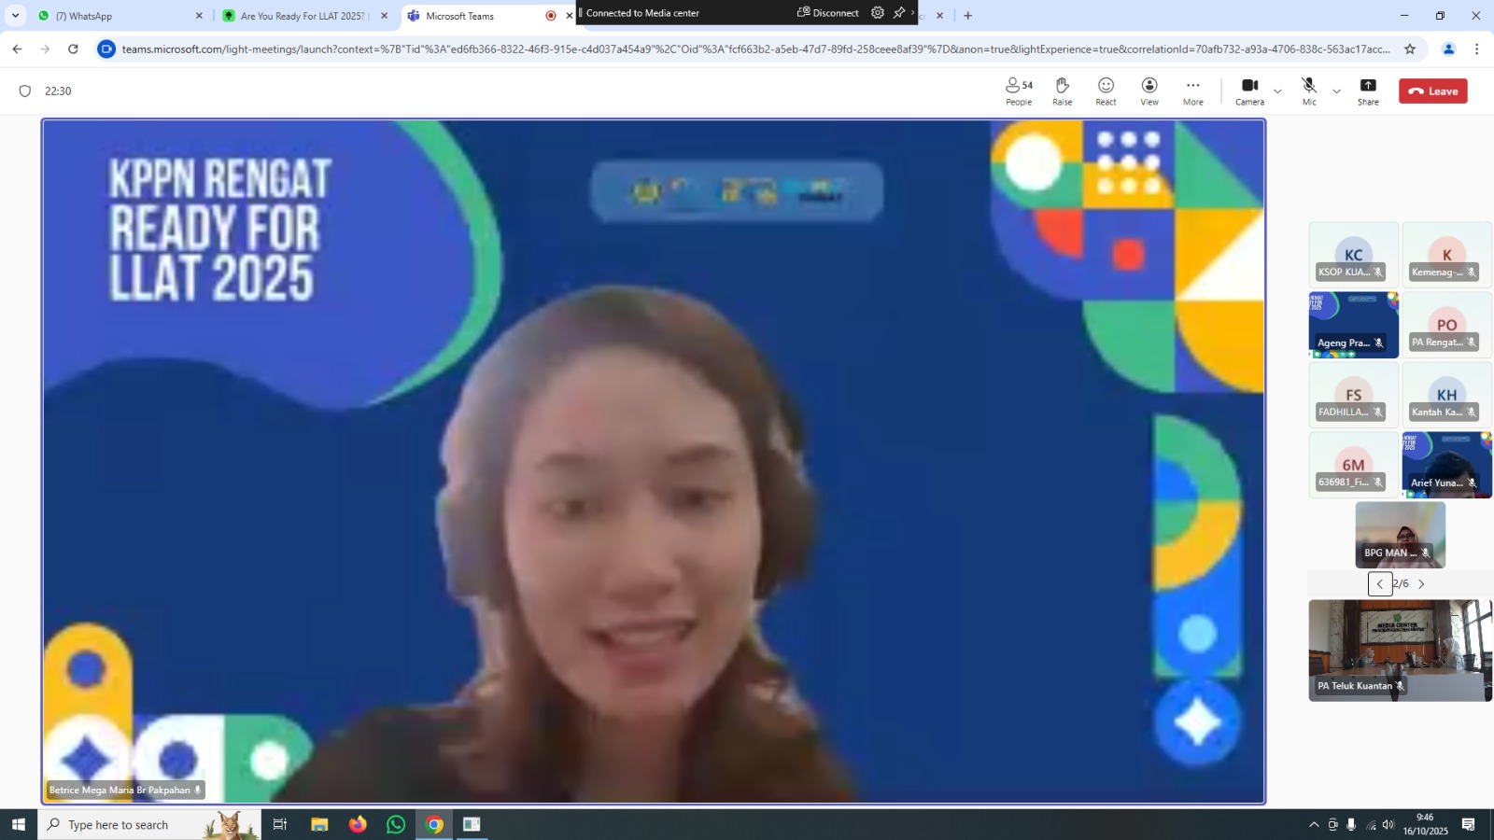Expand camera device options arrow
The height and width of the screenshot is (840, 1494).
(x=1277, y=91)
